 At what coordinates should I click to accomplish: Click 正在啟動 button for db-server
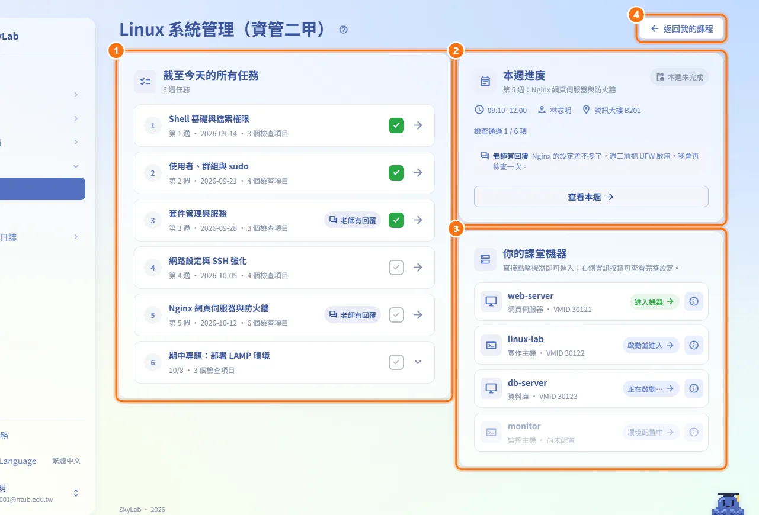[x=651, y=389]
